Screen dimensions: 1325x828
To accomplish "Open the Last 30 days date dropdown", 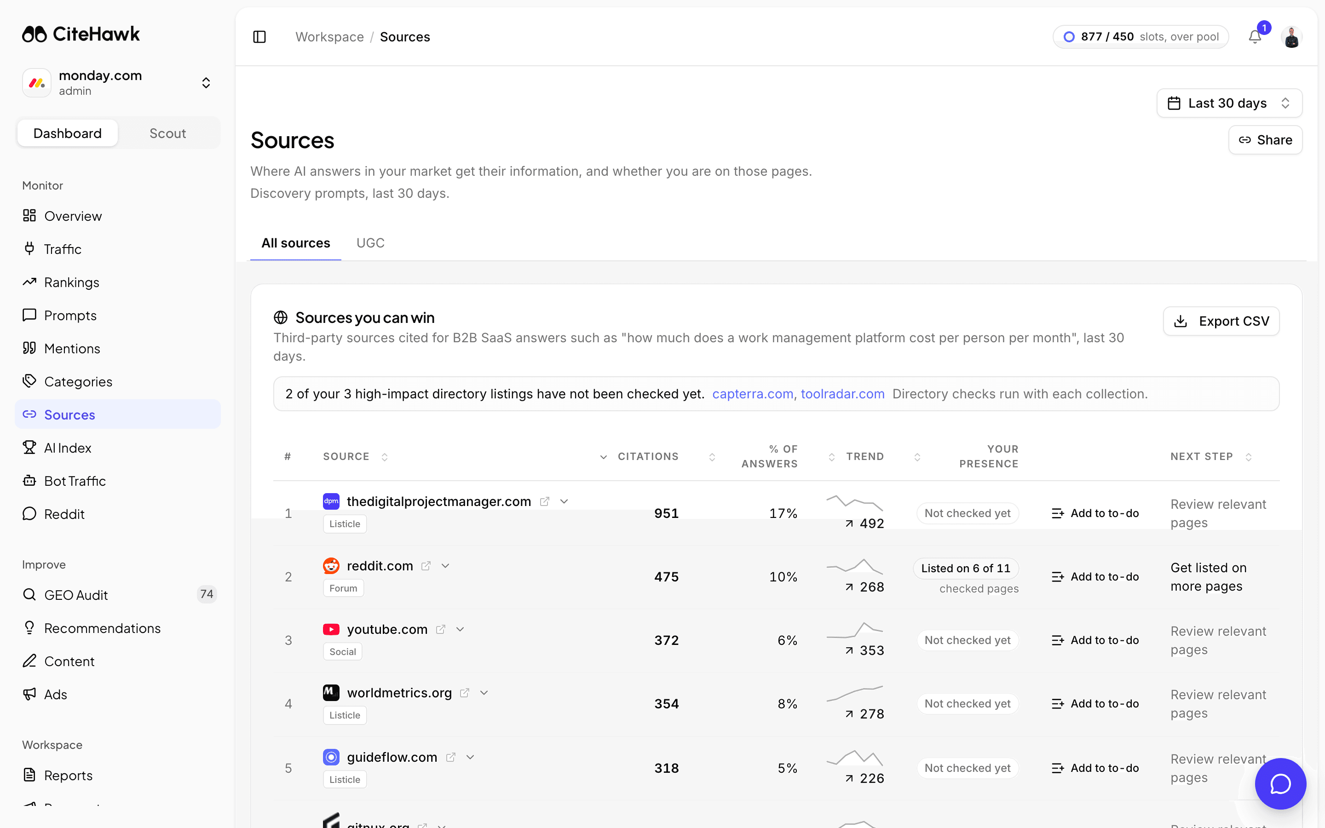I will (1229, 103).
